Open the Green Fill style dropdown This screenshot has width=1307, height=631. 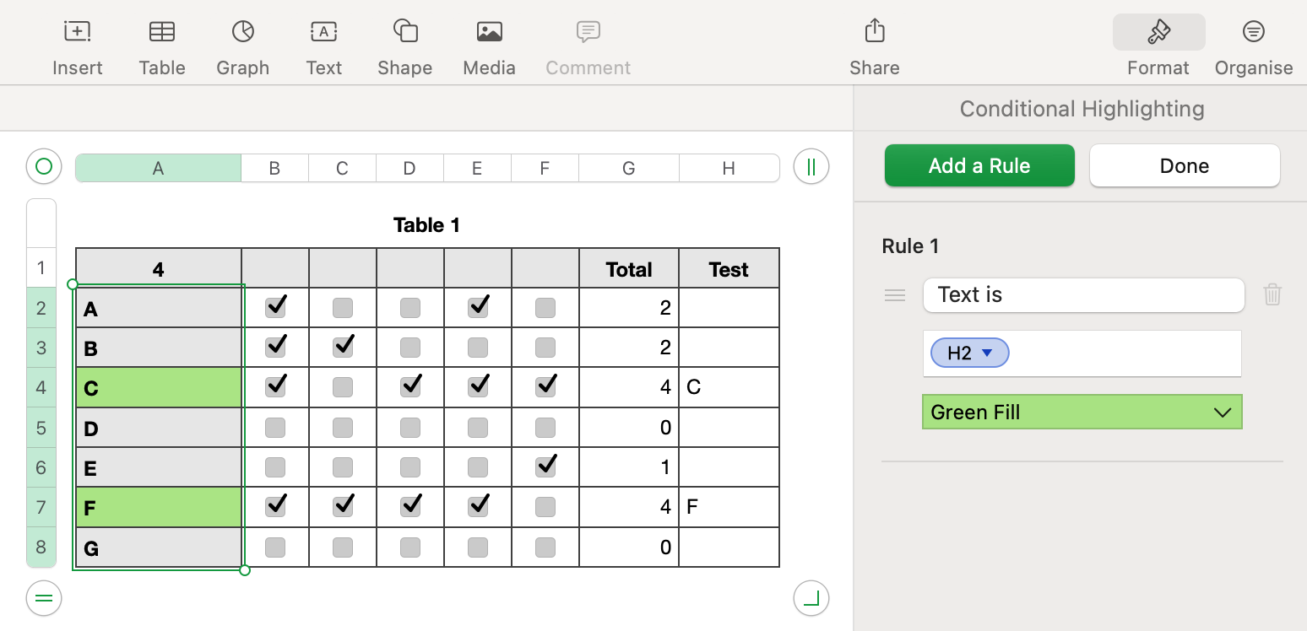point(1082,413)
